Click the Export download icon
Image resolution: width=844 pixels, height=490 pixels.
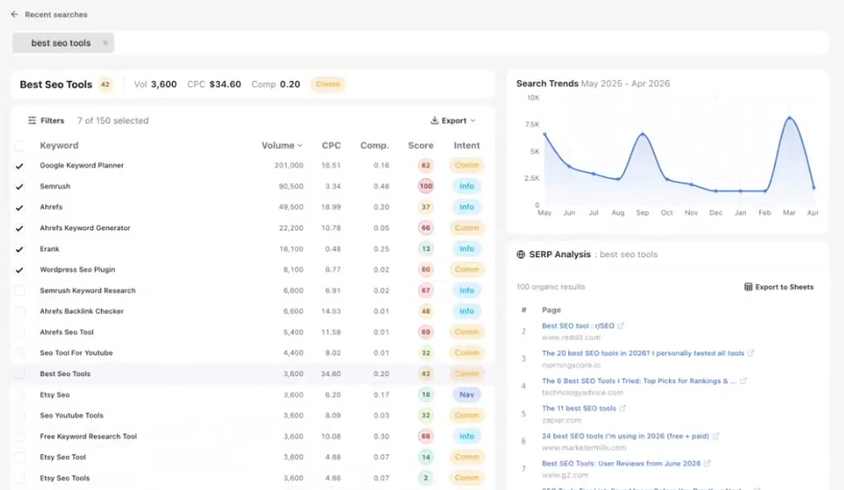click(434, 121)
